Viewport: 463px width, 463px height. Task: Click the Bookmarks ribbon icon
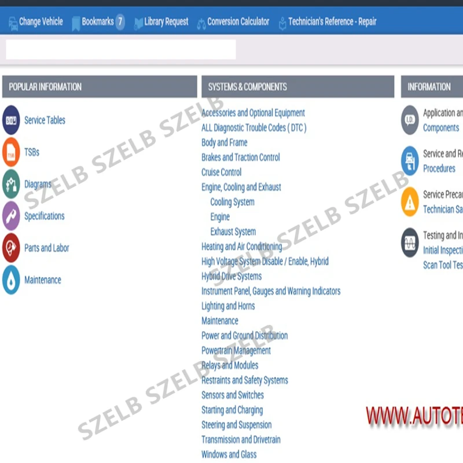point(76,23)
